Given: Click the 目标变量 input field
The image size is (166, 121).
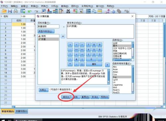Looking at the screenshot, I should [x=48, y=26].
